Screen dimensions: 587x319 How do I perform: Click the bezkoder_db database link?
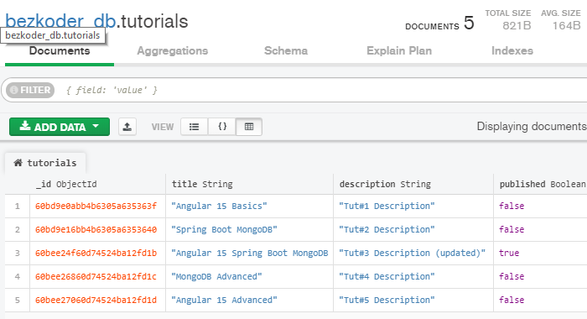pyautogui.click(x=60, y=21)
